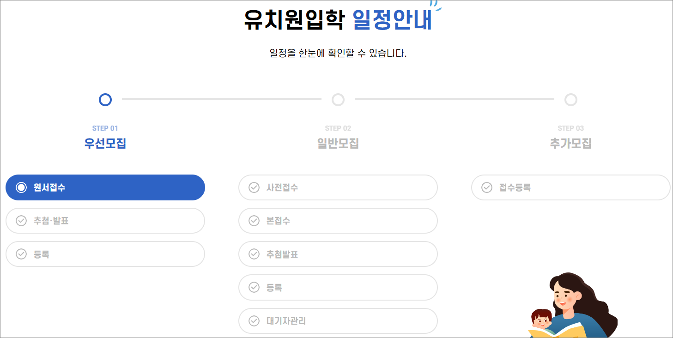Image resolution: width=673 pixels, height=338 pixels.
Task: Click the checkmark icon beside 사전접수
Action: (x=254, y=187)
